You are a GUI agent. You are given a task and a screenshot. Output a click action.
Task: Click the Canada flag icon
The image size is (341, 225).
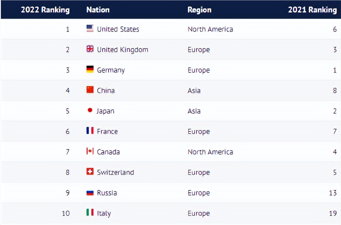click(90, 152)
